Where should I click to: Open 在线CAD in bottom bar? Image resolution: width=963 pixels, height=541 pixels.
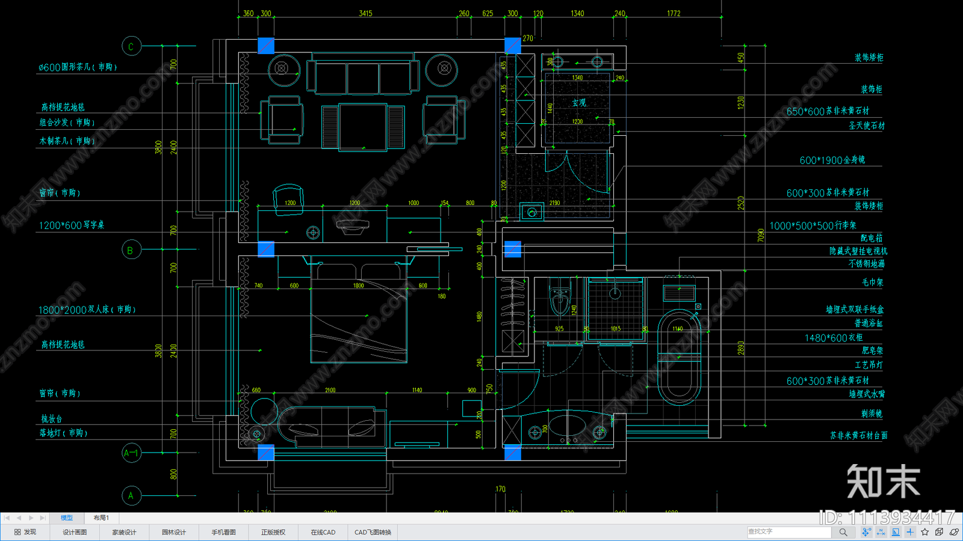click(323, 532)
